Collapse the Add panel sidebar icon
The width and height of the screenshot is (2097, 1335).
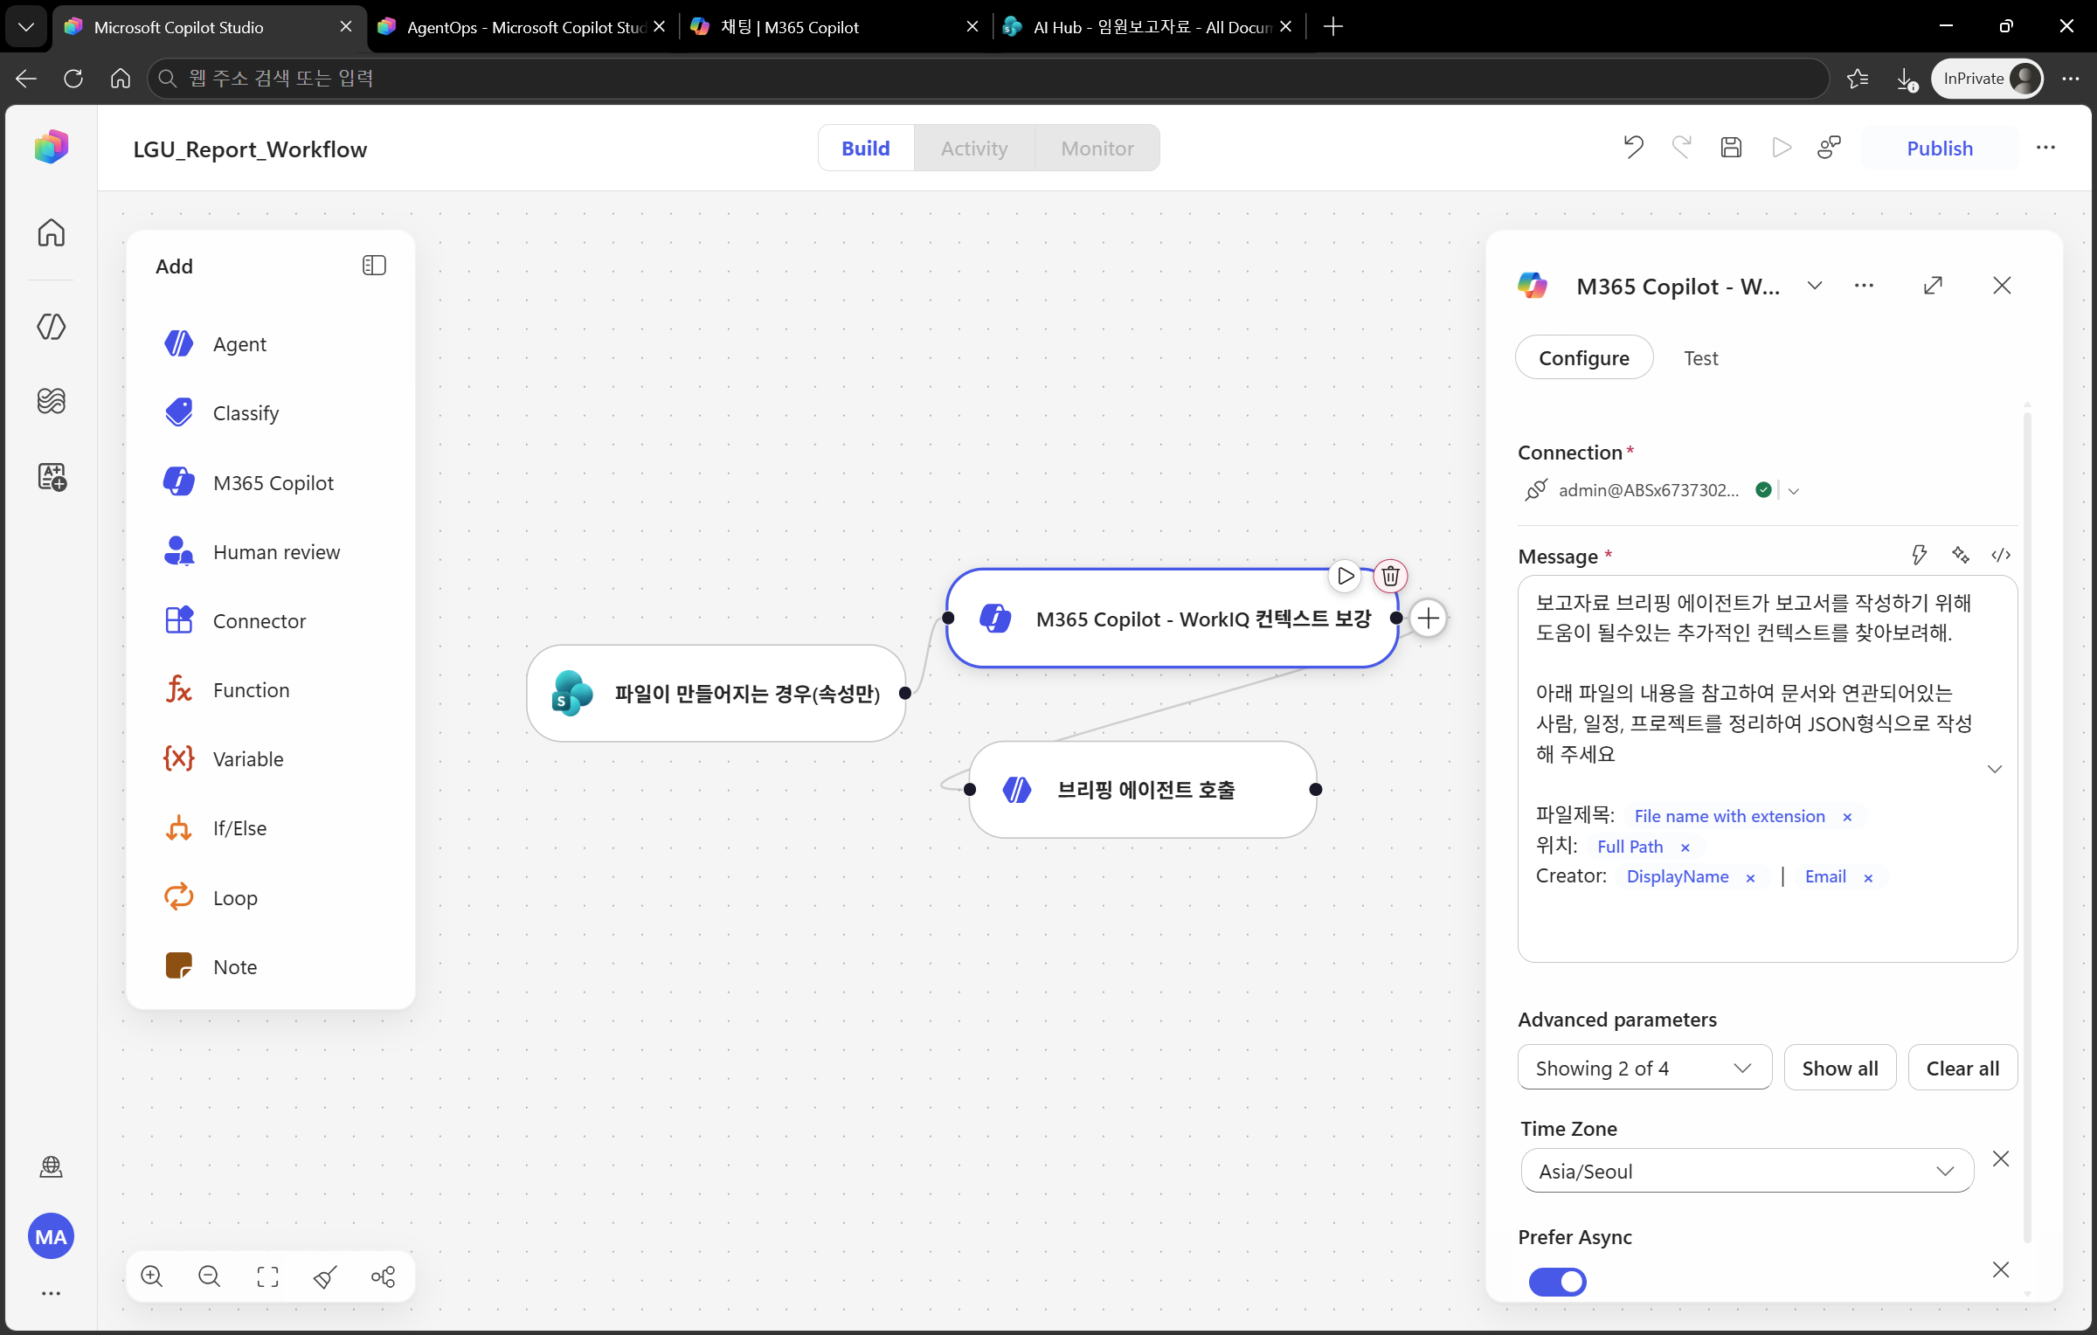pyautogui.click(x=374, y=266)
